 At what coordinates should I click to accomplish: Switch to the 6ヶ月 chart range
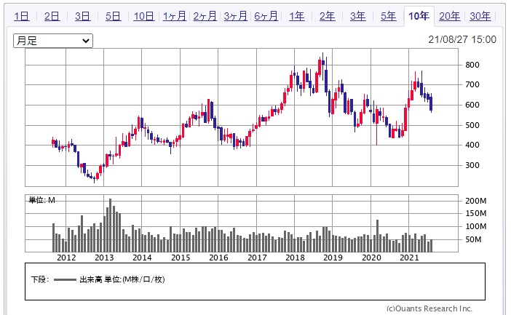pyautogui.click(x=266, y=16)
